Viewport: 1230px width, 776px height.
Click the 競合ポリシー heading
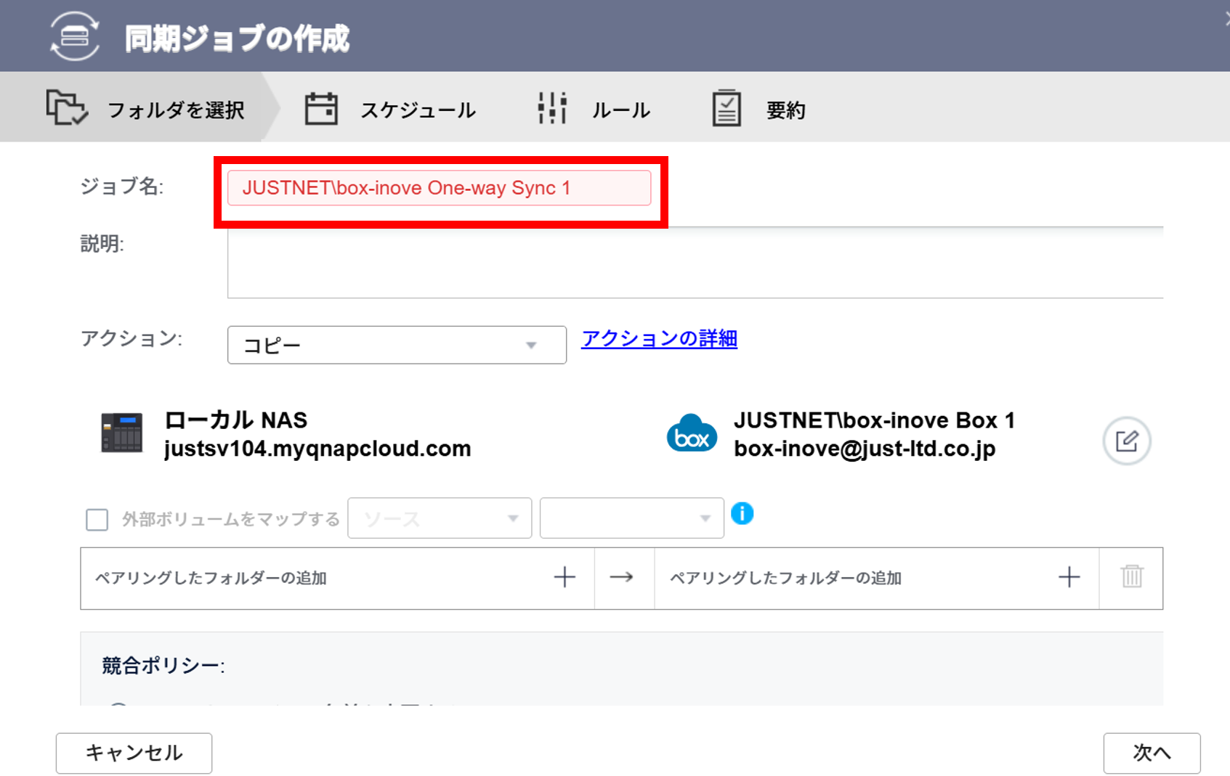(163, 665)
